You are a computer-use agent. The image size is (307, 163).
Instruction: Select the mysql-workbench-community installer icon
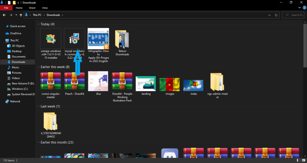[x=74, y=39]
